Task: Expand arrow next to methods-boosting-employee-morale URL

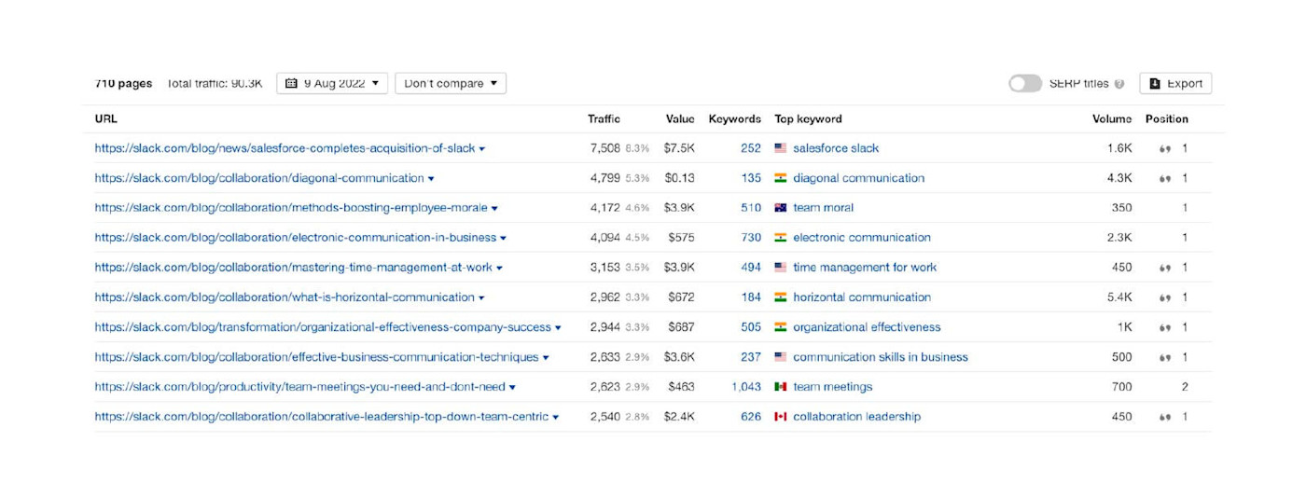Action: pyautogui.click(x=494, y=209)
